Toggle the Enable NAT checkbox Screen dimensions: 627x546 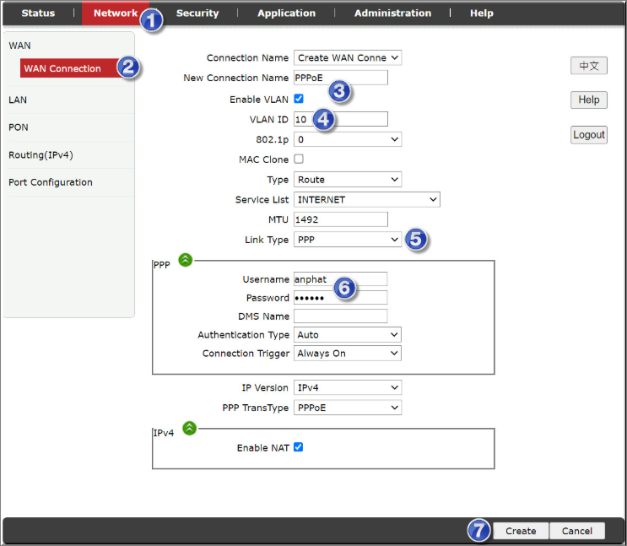click(299, 447)
